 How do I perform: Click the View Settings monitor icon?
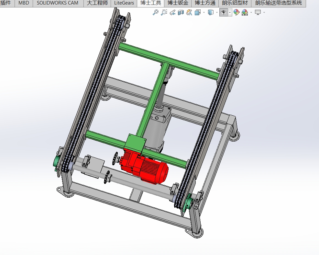pyautogui.click(x=258, y=12)
